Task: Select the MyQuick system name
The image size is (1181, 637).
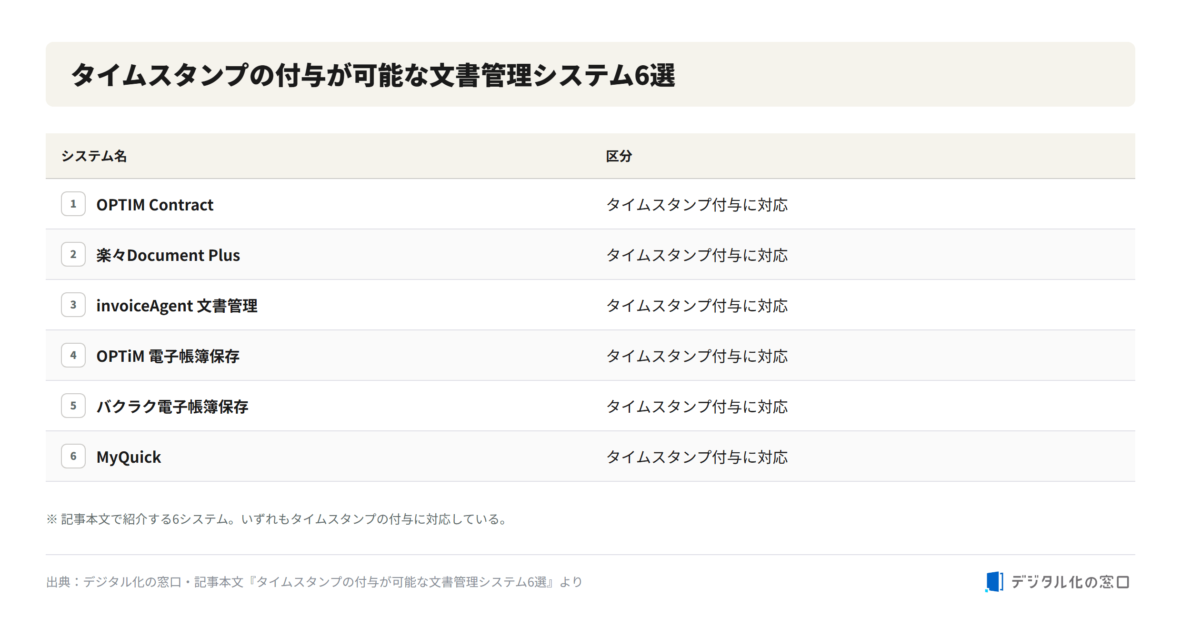Action: coord(129,457)
